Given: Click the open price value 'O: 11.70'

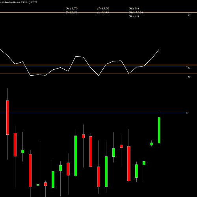Looking at the screenshot, I should 72,9.
